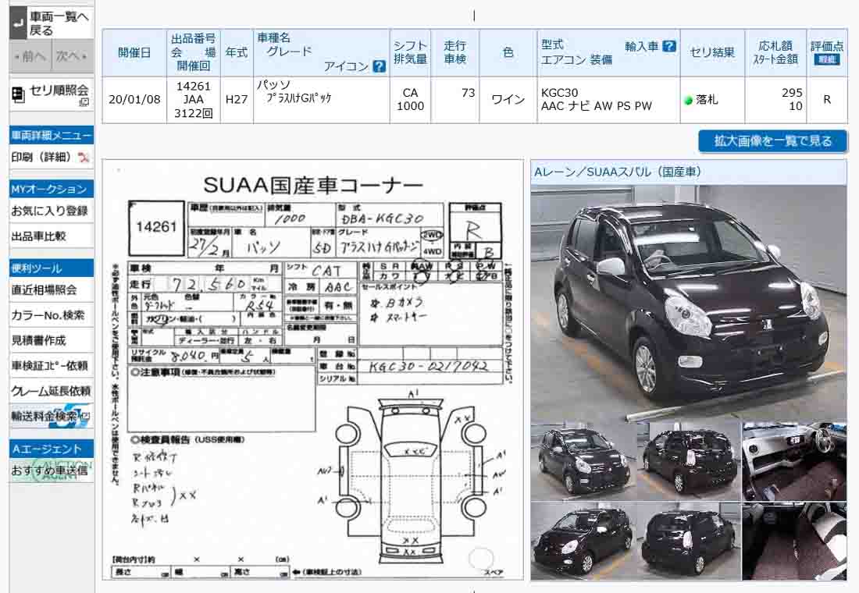
Task: Click the mileage value 73
Action: (468, 93)
